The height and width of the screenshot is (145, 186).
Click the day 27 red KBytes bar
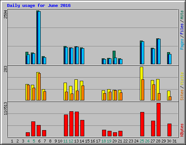coord(153,129)
